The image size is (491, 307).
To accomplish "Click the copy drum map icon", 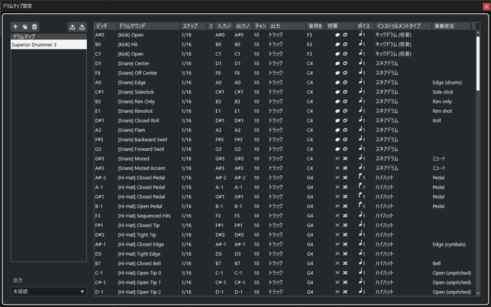I will pos(25,27).
